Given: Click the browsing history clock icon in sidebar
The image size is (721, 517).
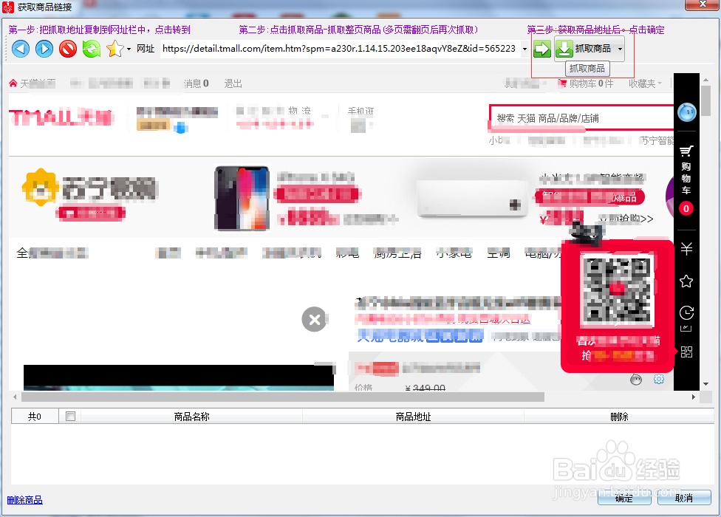Looking at the screenshot, I should [686, 312].
